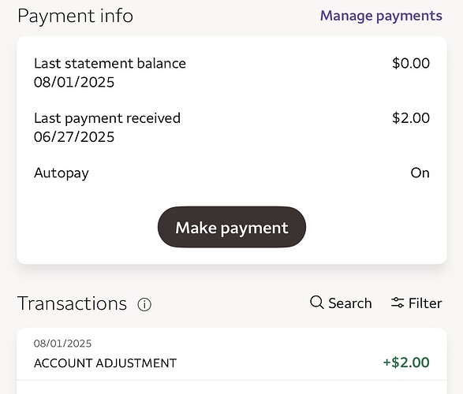This screenshot has height=394, width=463.
Task: Click the Autopay On status
Action: pyautogui.click(x=420, y=173)
